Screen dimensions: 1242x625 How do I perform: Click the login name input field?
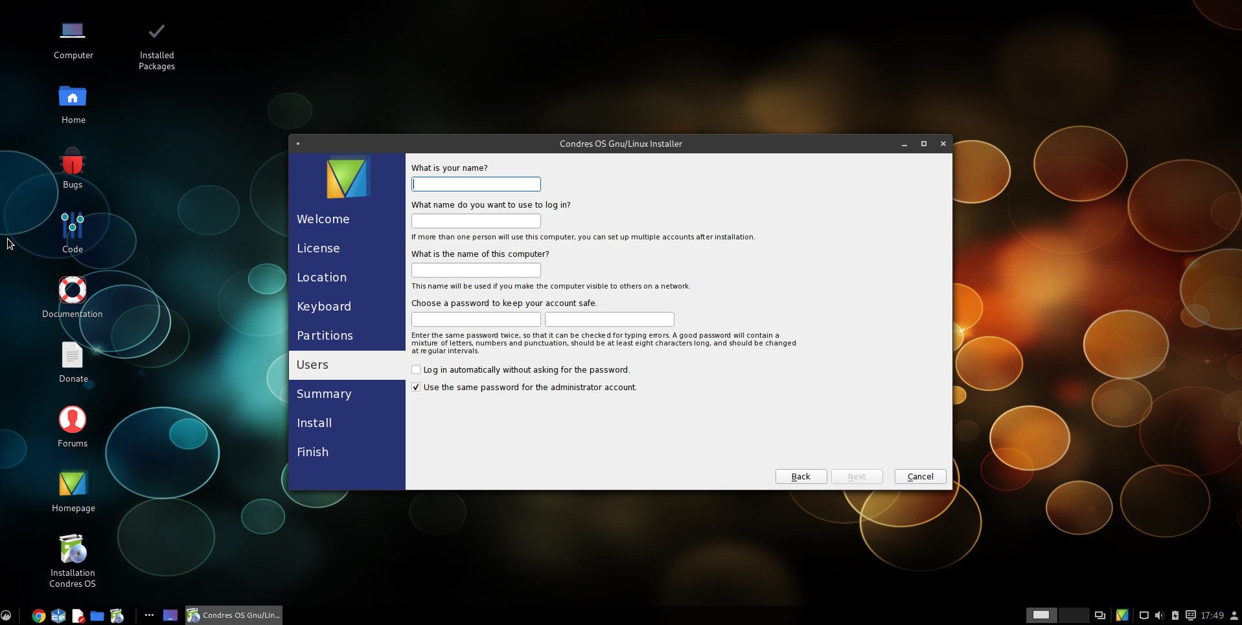point(476,221)
